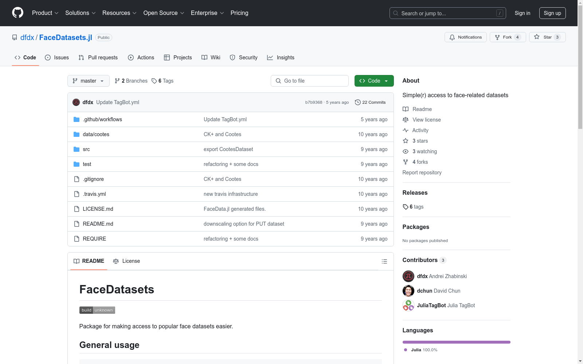Click the repository book icon beside dfdx

pyautogui.click(x=15, y=37)
